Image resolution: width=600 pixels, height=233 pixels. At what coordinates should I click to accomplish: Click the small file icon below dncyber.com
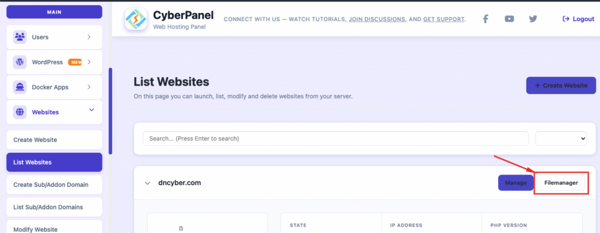tap(181, 228)
